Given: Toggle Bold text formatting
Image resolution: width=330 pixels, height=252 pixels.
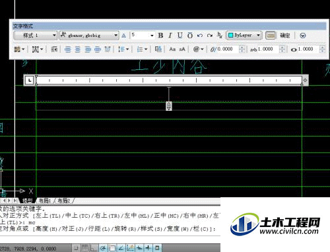Looking at the screenshot, I should pos(160,36).
